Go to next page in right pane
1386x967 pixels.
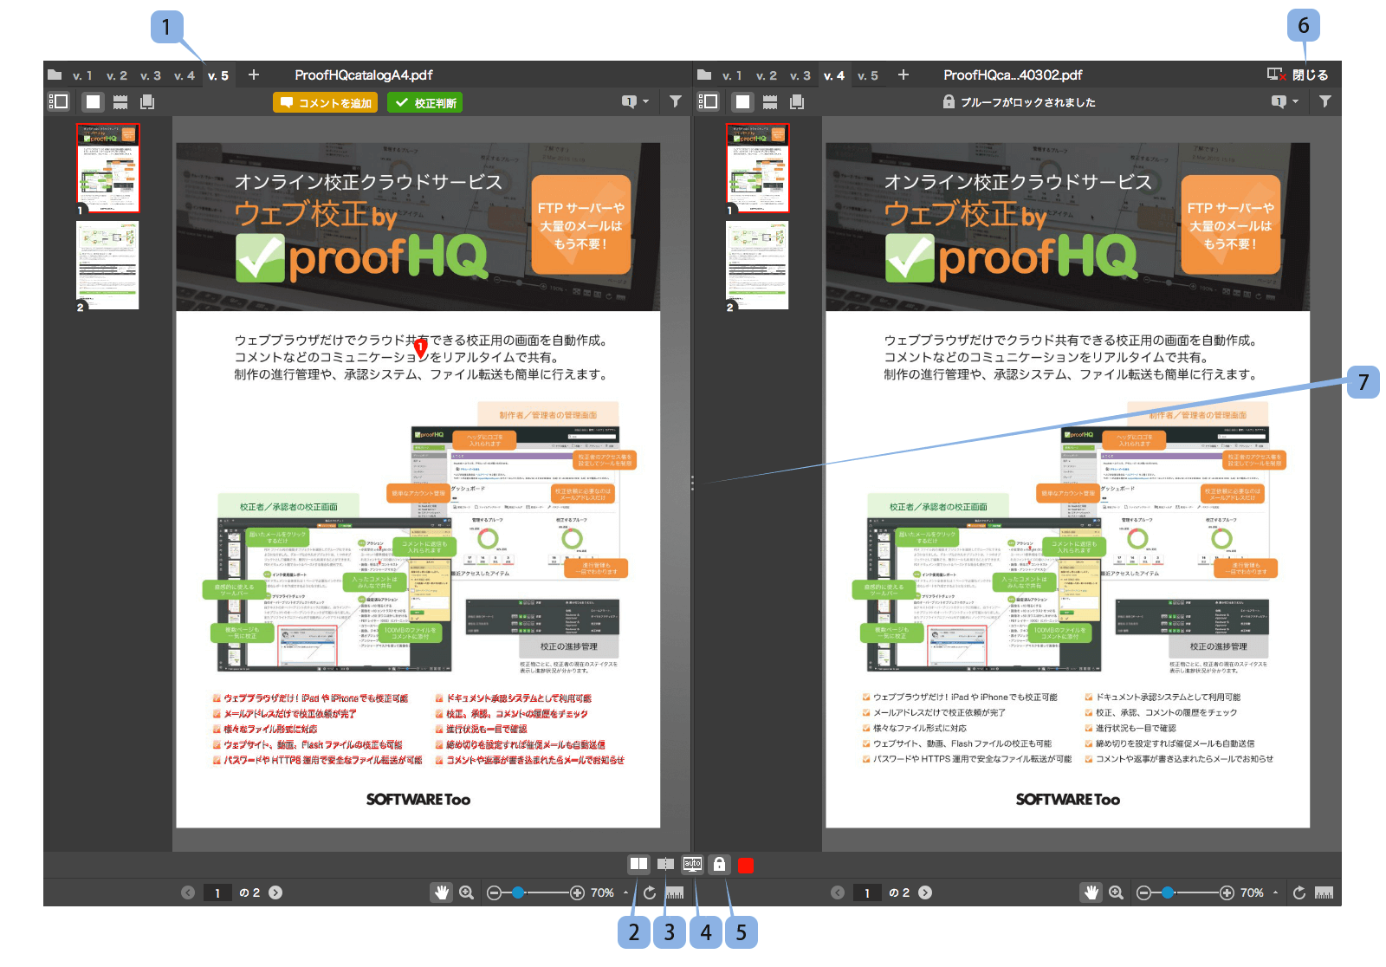[x=925, y=892]
